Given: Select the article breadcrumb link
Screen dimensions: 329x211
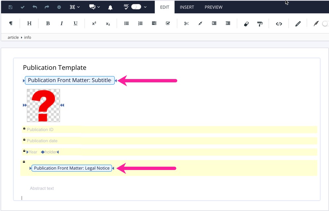Looking at the screenshot, I should tap(13, 37).
